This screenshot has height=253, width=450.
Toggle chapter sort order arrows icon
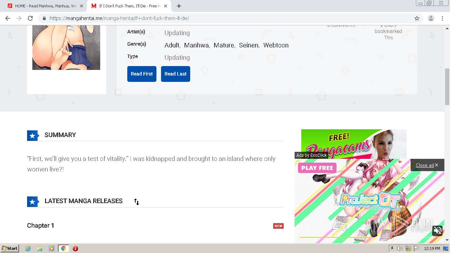[136, 202]
